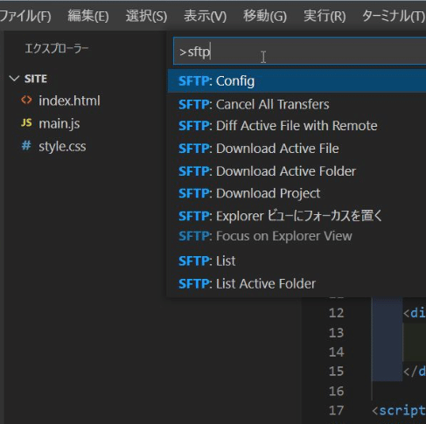The image size is (426, 424).
Task: Open index.html in the explorer
Action: click(69, 101)
